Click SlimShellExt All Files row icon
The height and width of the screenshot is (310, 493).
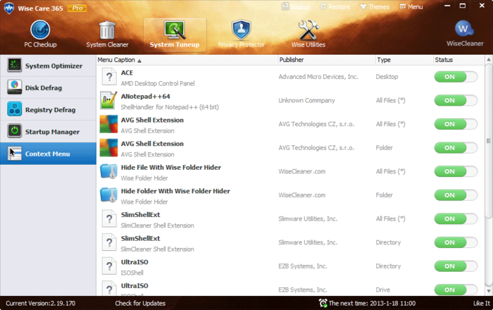(109, 219)
